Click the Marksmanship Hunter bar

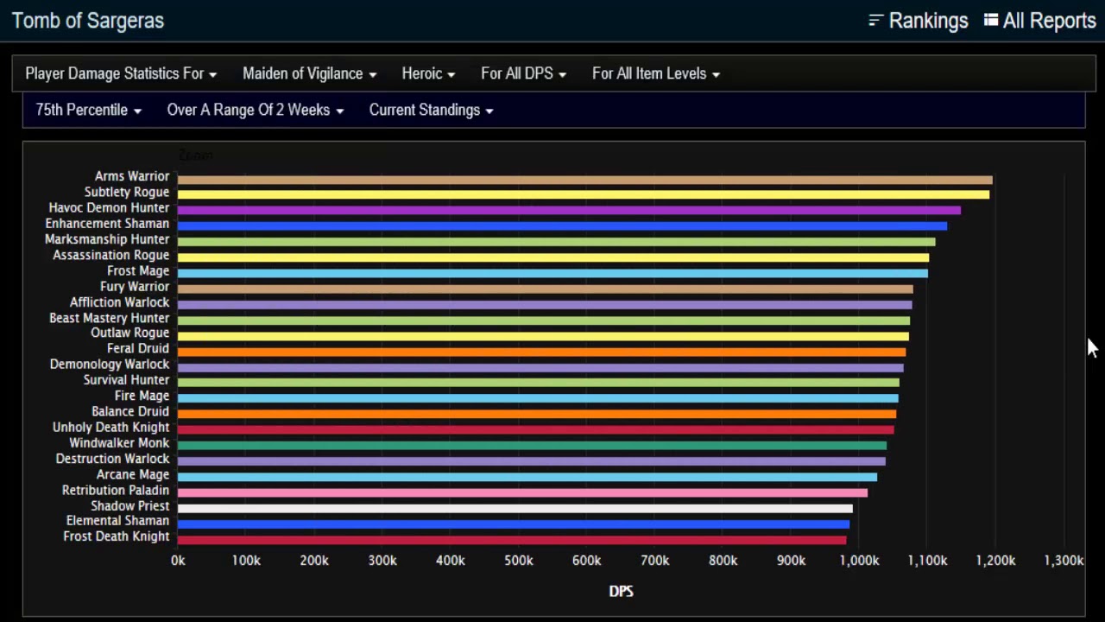tap(556, 242)
